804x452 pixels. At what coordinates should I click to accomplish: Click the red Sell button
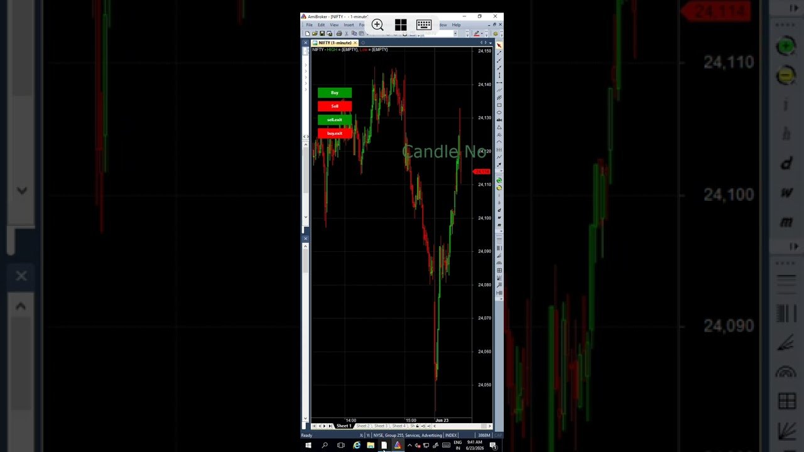point(335,106)
